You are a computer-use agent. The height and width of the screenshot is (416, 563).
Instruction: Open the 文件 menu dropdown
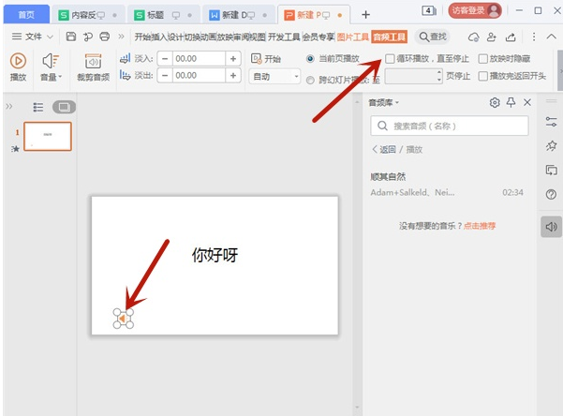(35, 37)
